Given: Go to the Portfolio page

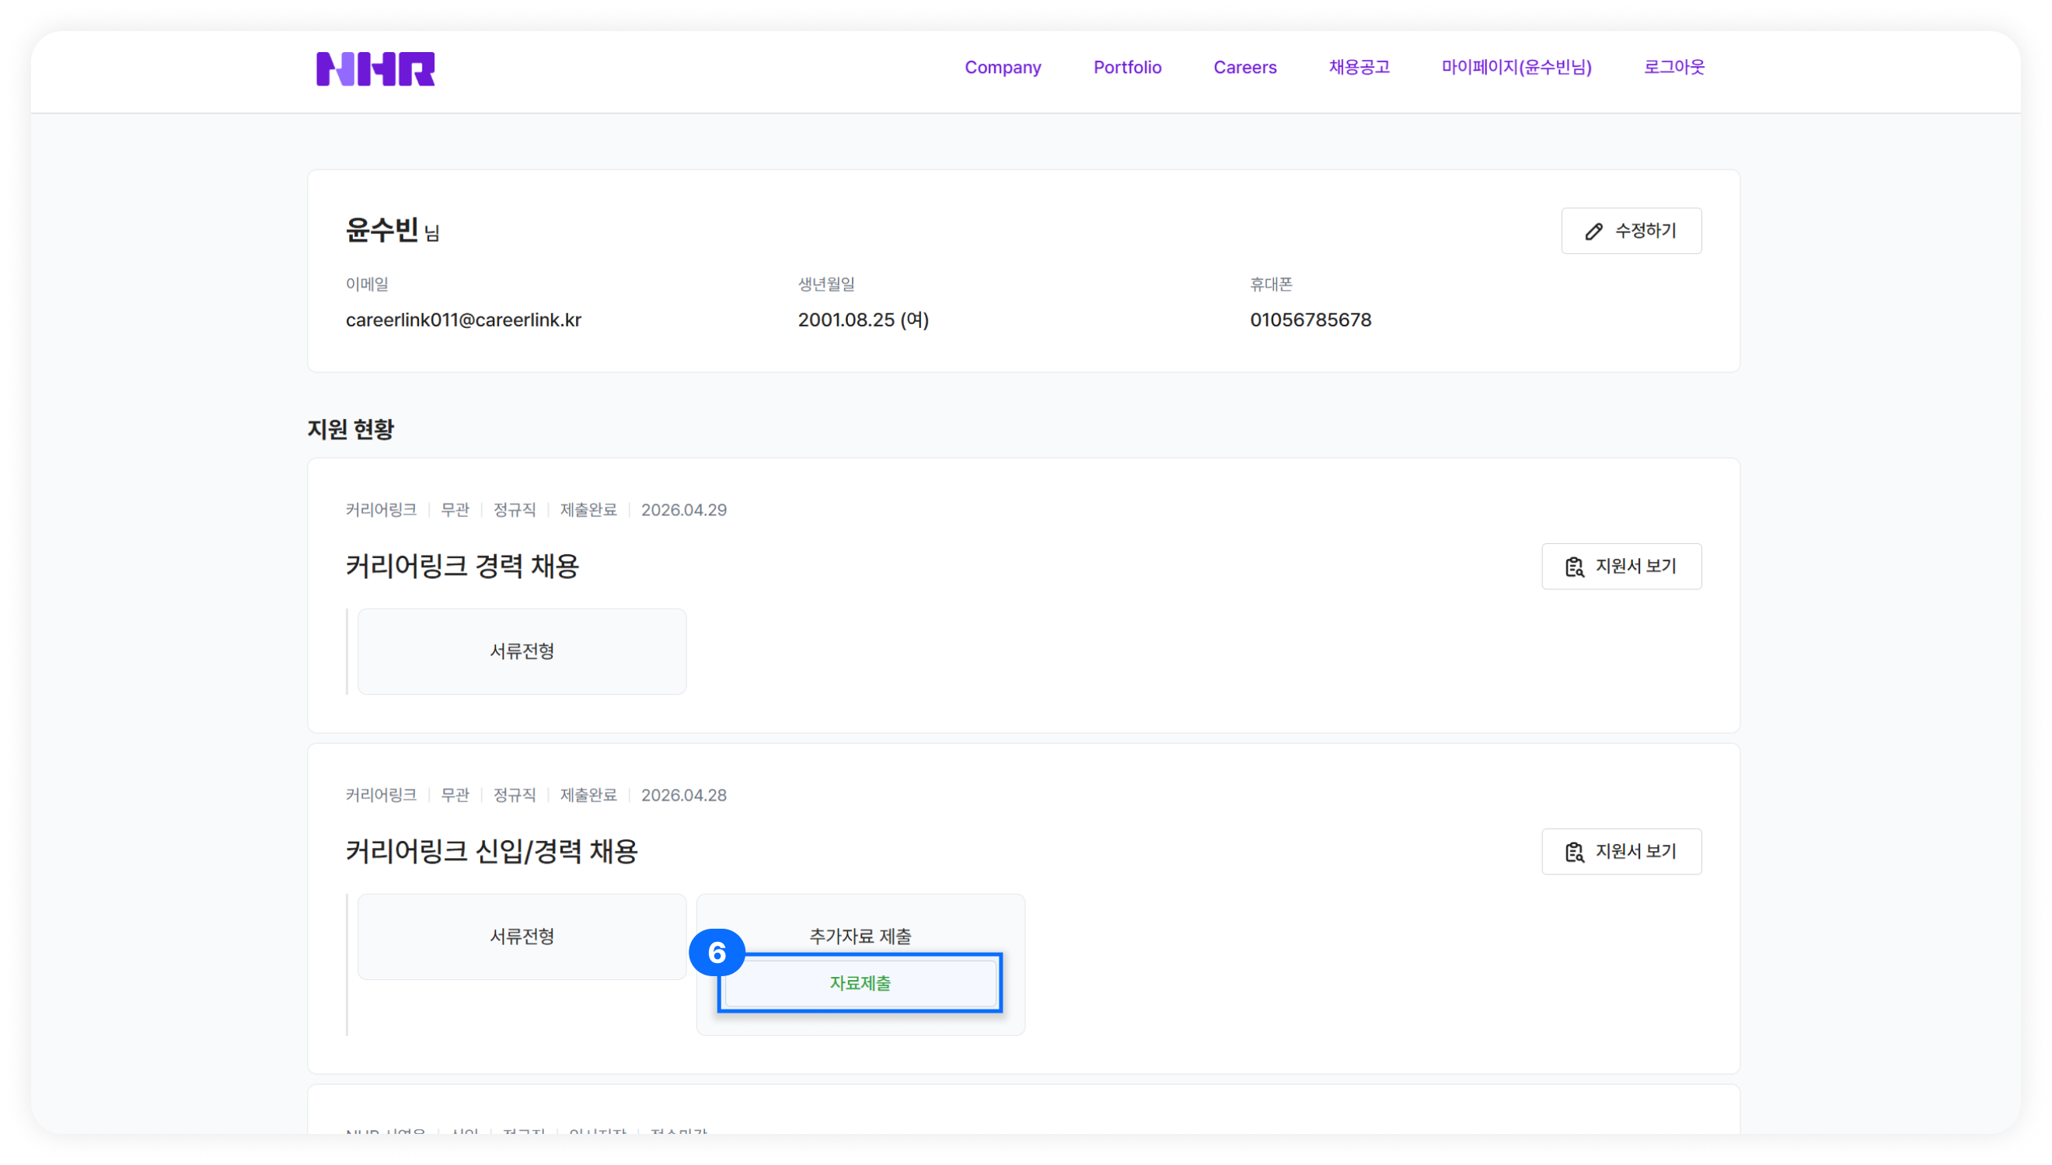Looking at the screenshot, I should pos(1126,67).
